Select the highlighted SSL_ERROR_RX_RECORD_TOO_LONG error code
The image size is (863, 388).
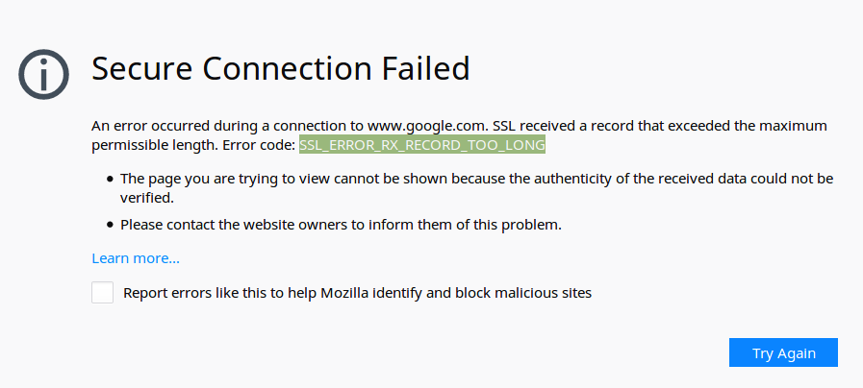422,144
